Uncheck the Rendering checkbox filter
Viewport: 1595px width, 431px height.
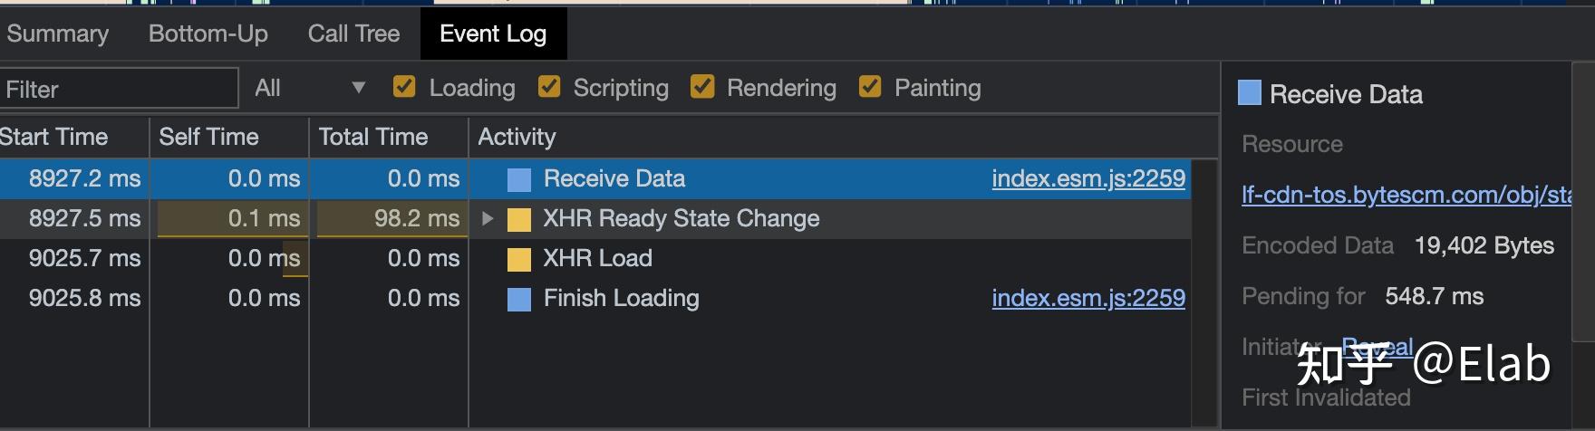pos(701,87)
